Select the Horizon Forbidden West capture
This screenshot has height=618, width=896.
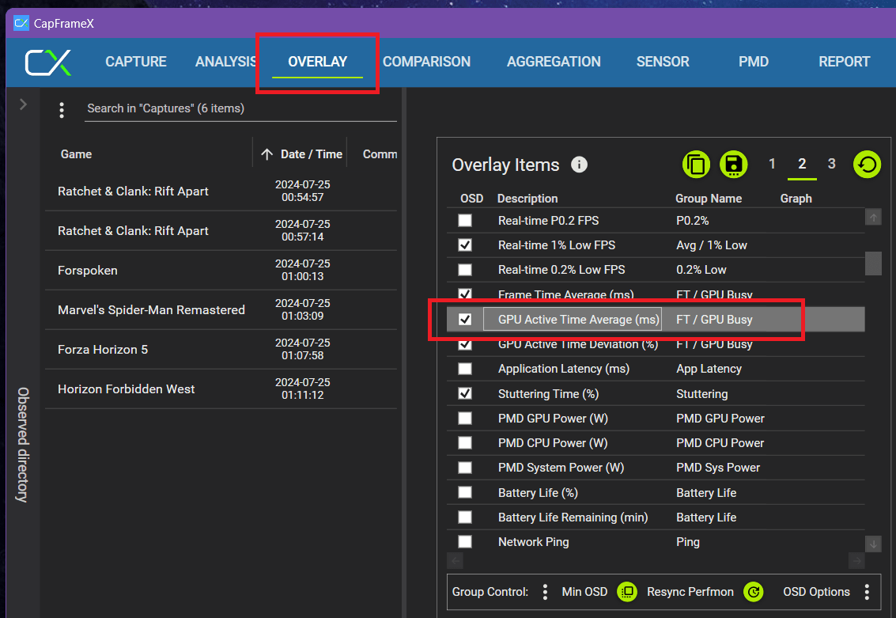point(221,389)
